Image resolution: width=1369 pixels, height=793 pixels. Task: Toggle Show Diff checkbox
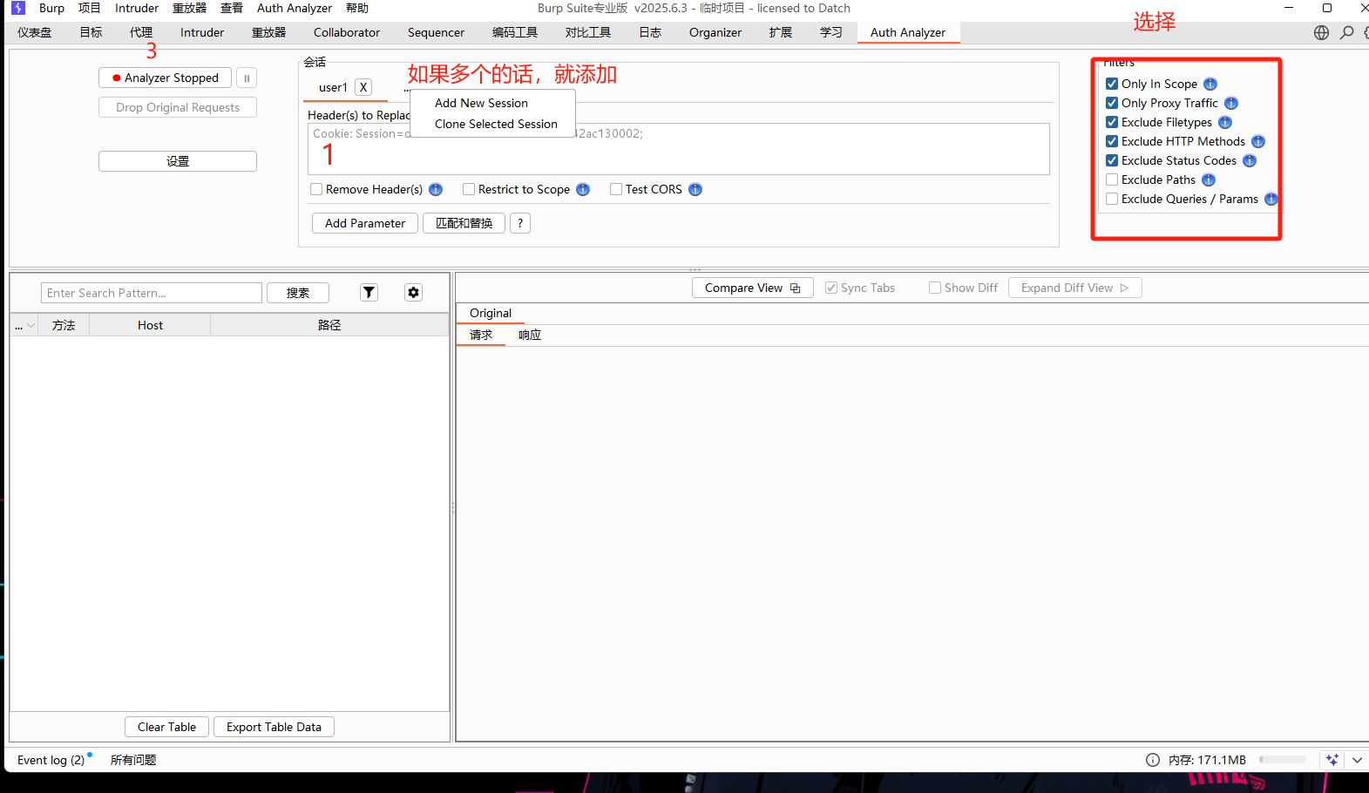pos(935,288)
